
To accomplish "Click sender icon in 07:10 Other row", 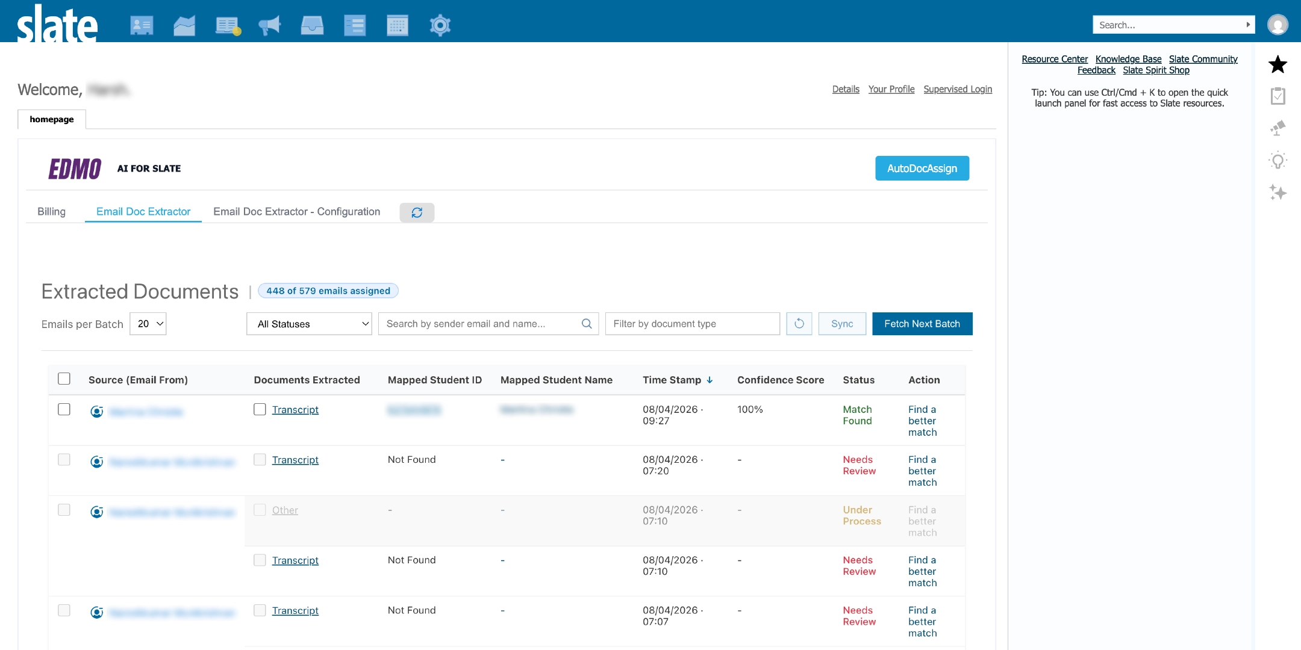I will pos(97,512).
